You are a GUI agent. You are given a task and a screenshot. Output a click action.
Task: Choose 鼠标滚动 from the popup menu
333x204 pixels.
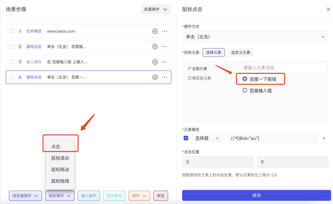tap(60, 158)
